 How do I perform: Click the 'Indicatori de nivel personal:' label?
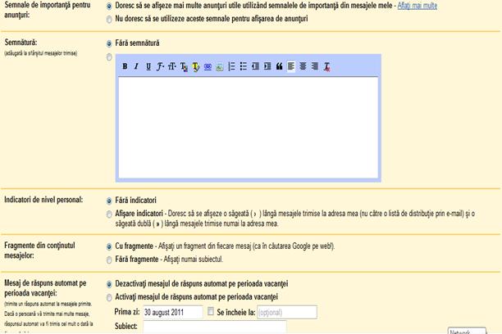[x=43, y=200]
